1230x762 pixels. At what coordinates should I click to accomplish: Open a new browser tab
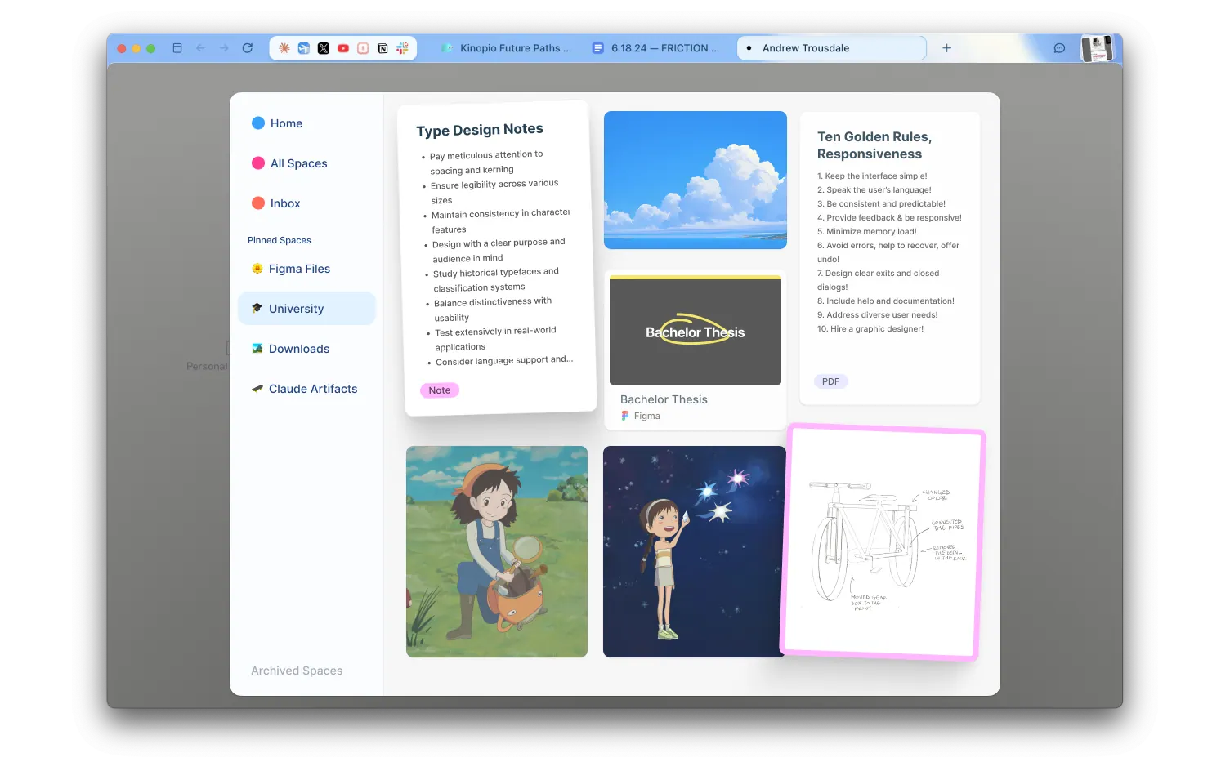pos(946,48)
